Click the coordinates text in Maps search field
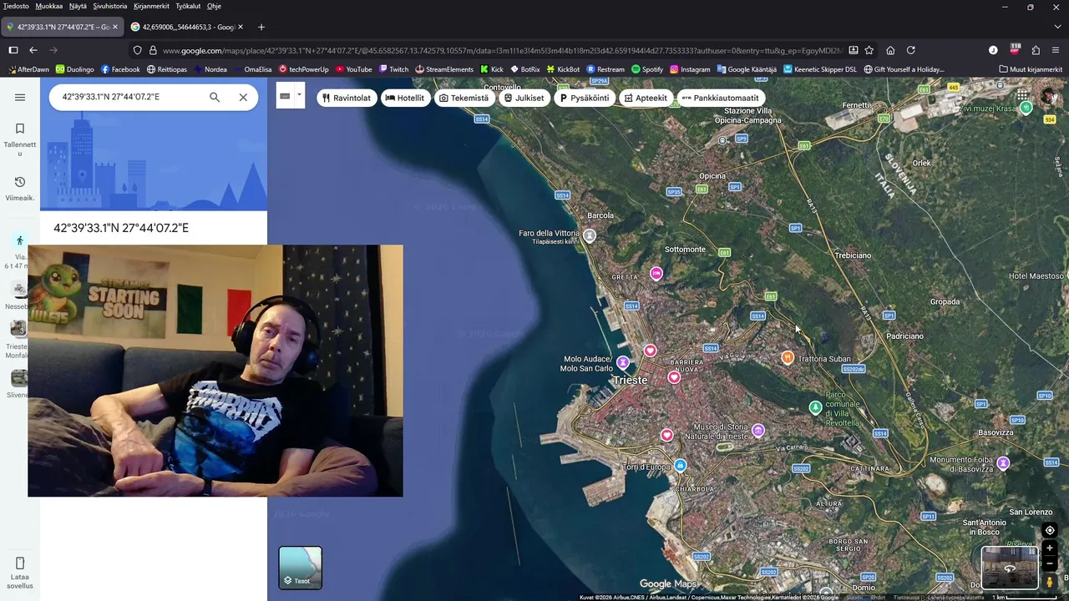This screenshot has height=601, width=1069. (111, 98)
